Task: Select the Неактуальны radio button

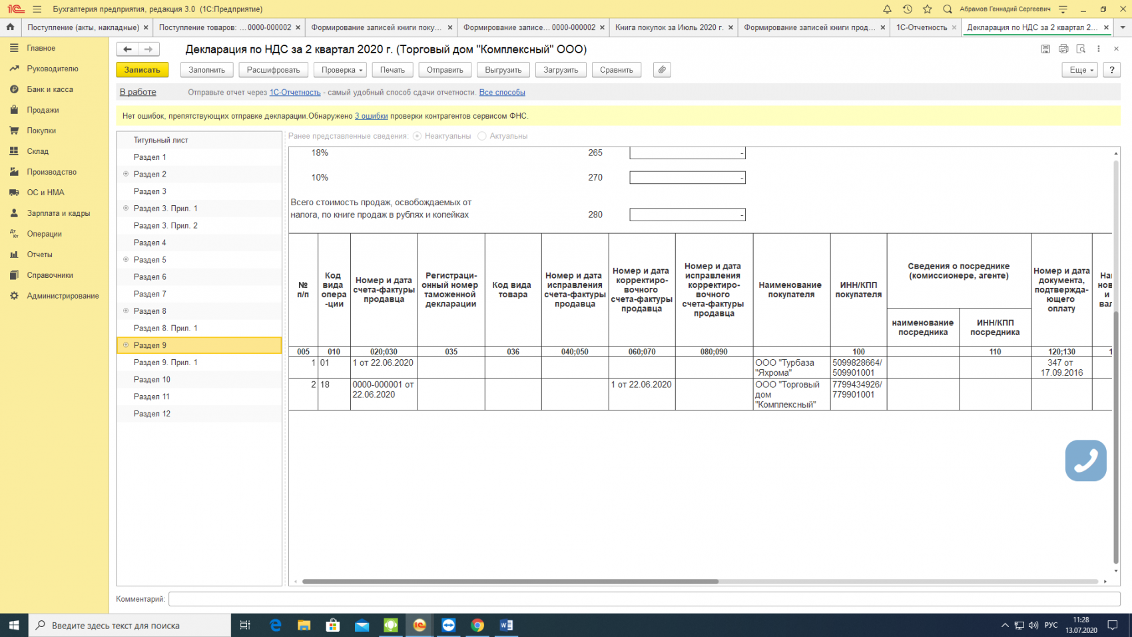Action: pos(418,136)
